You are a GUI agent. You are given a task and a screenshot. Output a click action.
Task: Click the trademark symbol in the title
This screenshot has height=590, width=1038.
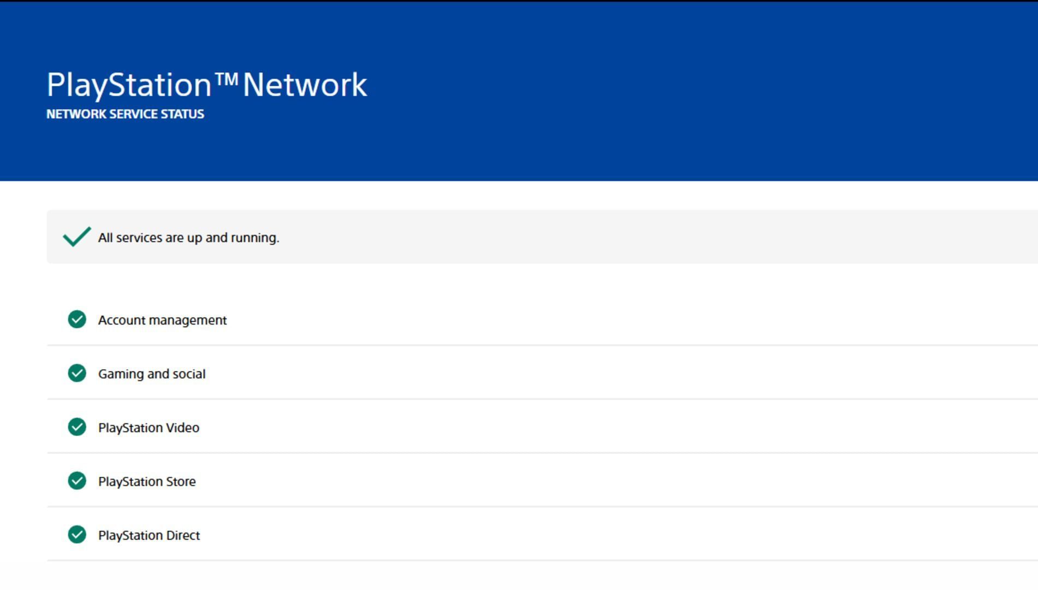(x=227, y=80)
